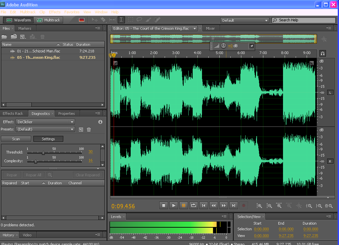Open the Favorites menu
This screenshot has width=339, height=245.
pos(72,12)
